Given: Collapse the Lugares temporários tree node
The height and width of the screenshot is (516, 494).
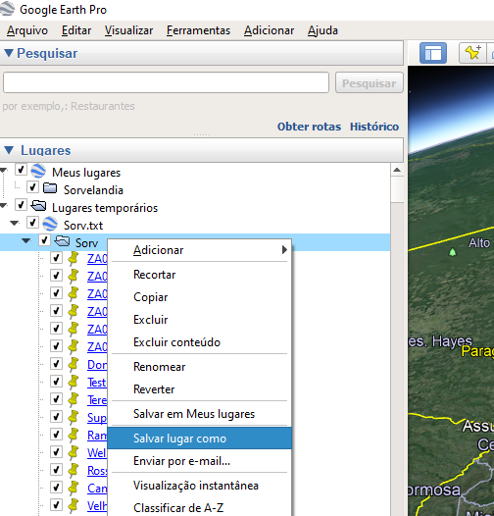Looking at the screenshot, I should point(3,206).
